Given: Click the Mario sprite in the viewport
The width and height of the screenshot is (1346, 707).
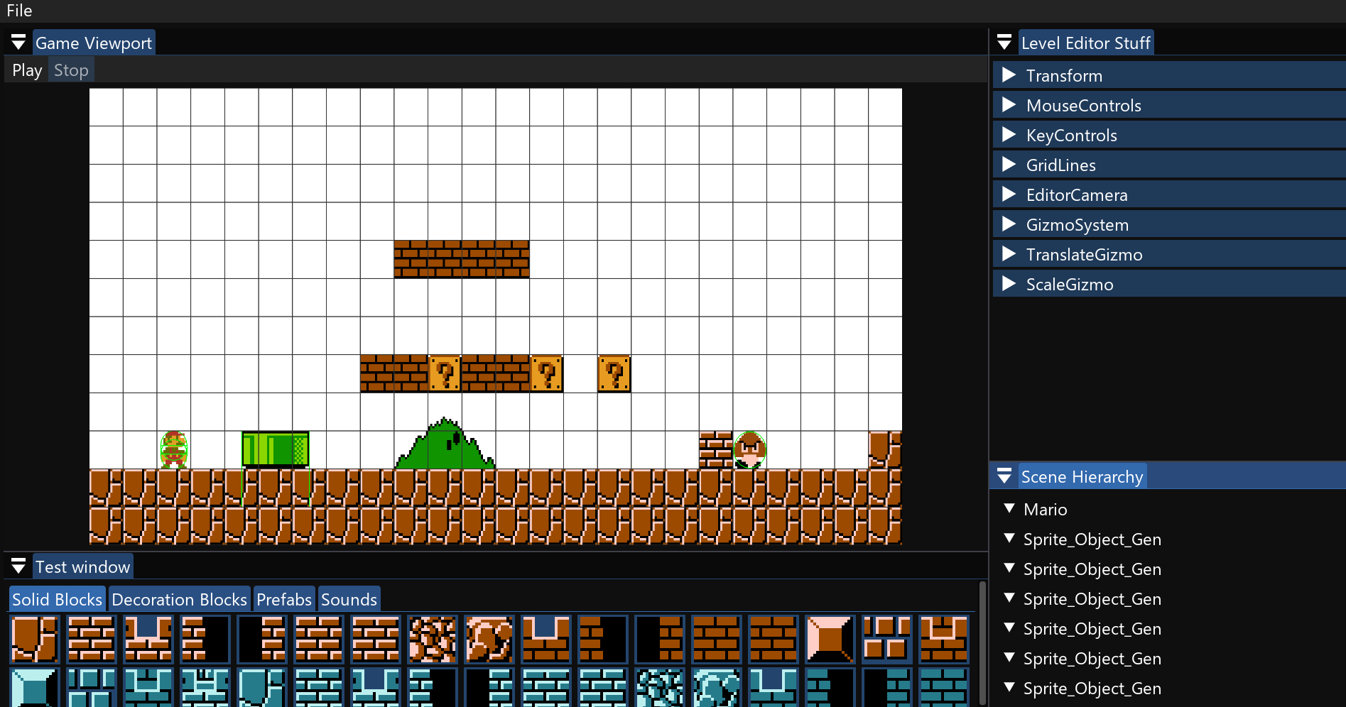Looking at the screenshot, I should click(174, 450).
